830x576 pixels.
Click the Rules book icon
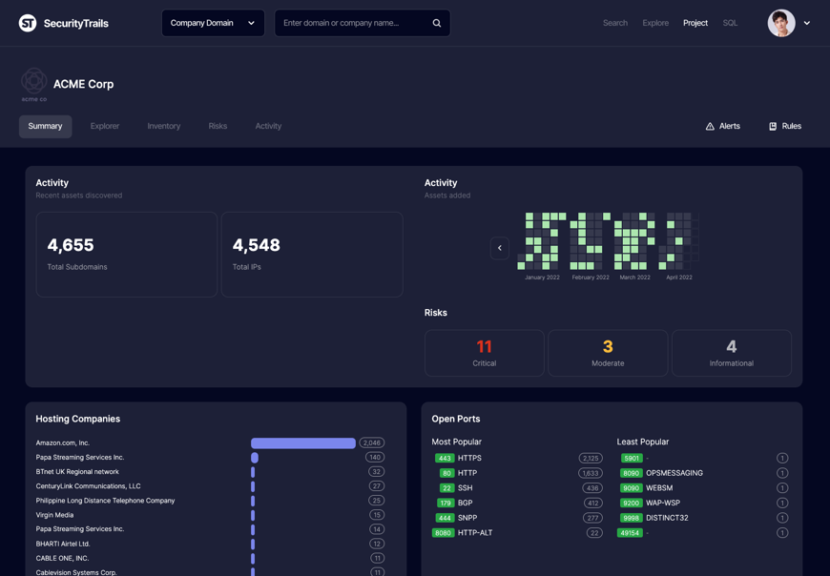point(773,127)
